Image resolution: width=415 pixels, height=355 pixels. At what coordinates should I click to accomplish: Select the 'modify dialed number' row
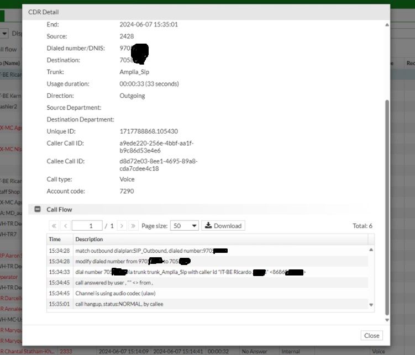208,261
